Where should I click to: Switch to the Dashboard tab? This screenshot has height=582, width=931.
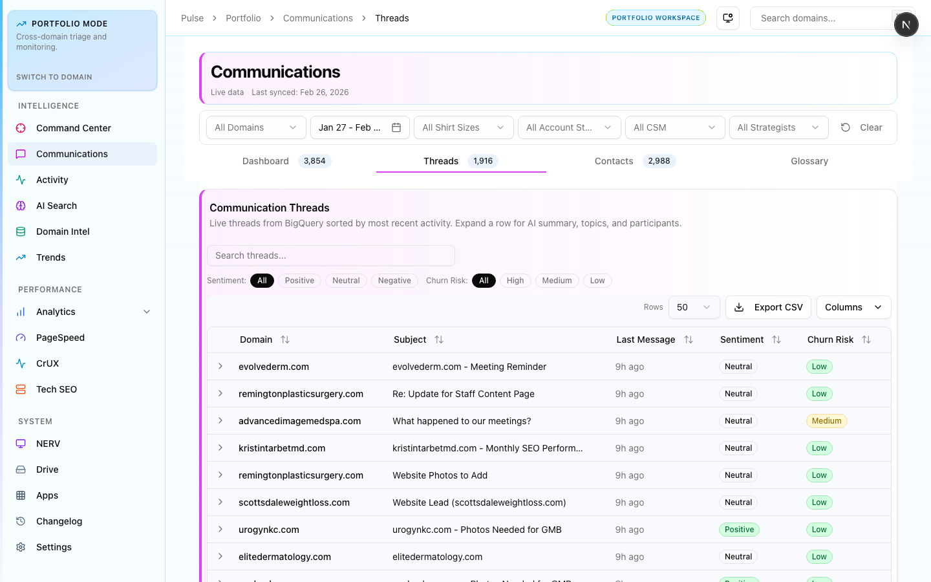266,161
